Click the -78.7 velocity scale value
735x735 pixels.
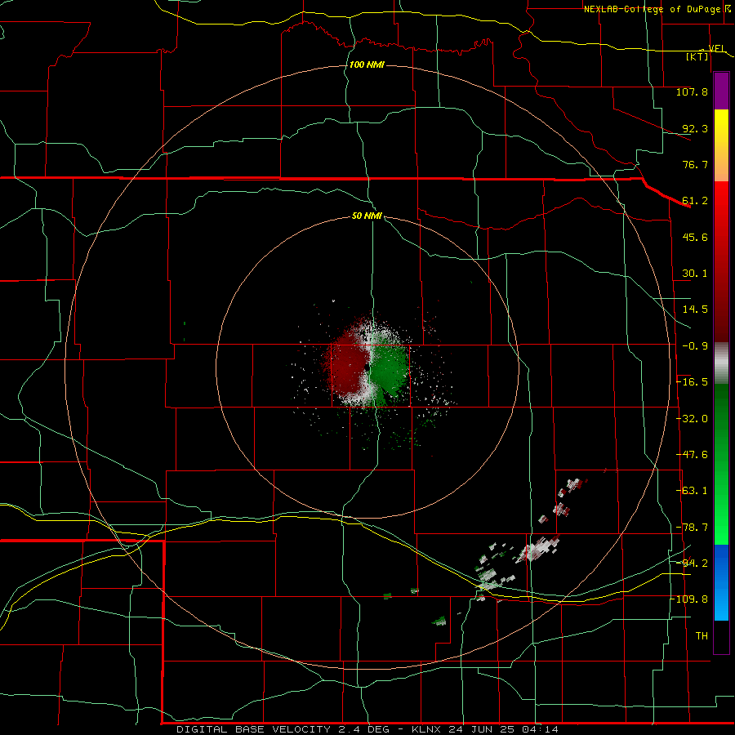[x=692, y=528]
